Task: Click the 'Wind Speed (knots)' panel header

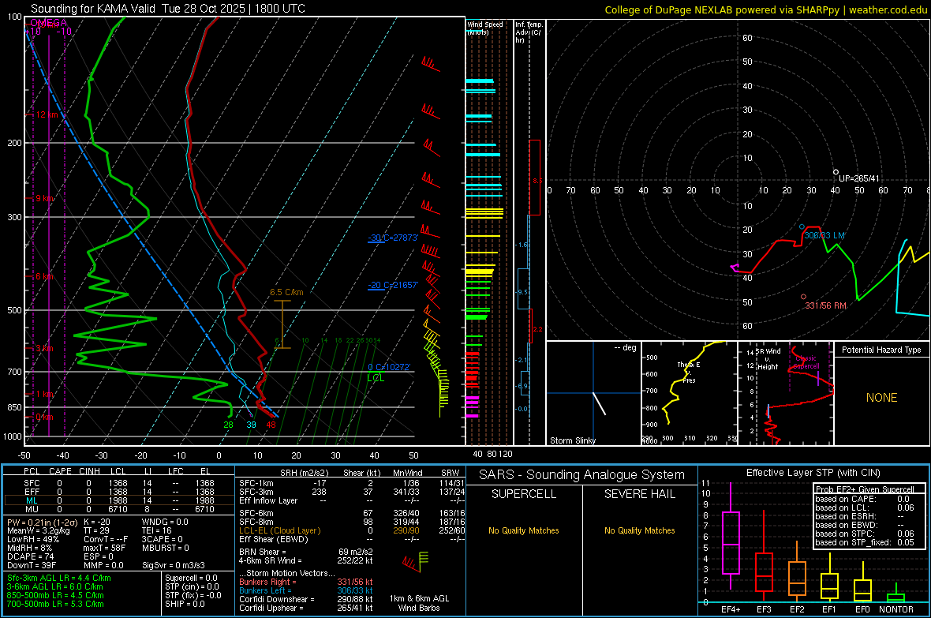Action: pyautogui.click(x=484, y=28)
